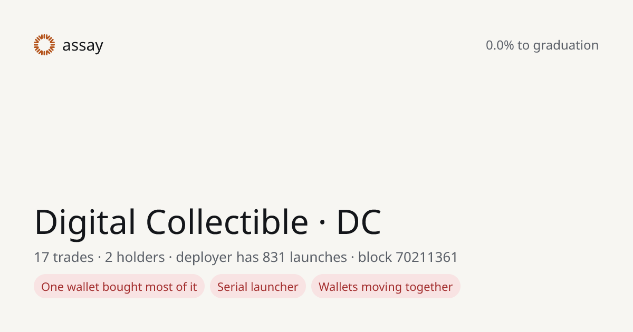The height and width of the screenshot is (332, 633).
Task: Open the 2 holders stat
Action: tap(135, 257)
